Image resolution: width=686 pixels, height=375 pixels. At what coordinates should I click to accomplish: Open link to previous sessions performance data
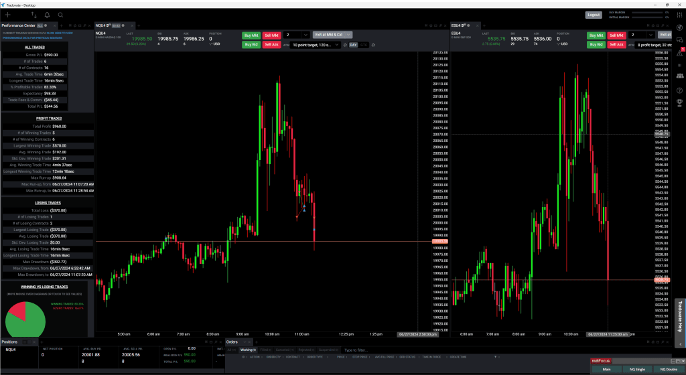pyautogui.click(x=32, y=38)
